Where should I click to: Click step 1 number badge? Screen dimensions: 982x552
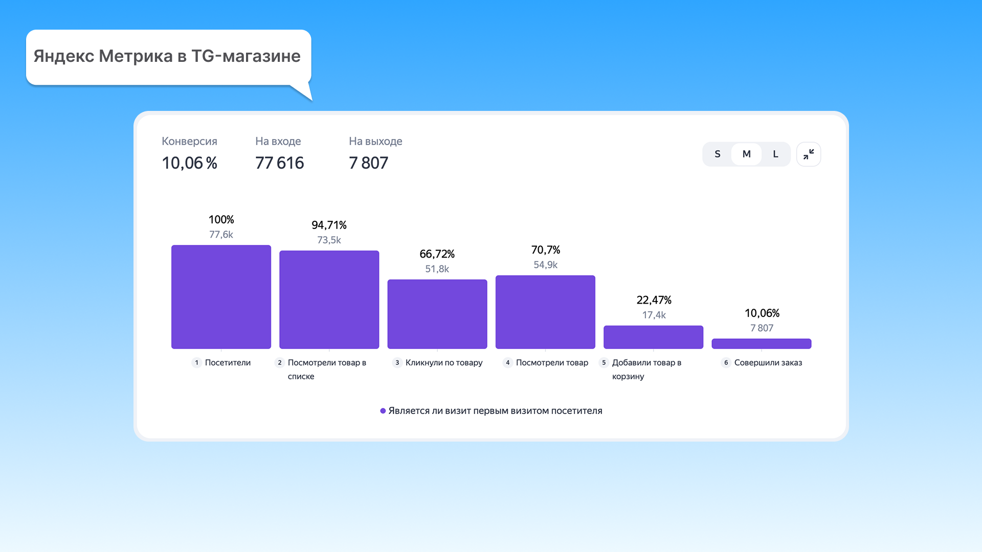tap(196, 362)
